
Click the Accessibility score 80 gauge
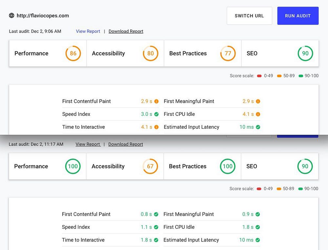151,53
